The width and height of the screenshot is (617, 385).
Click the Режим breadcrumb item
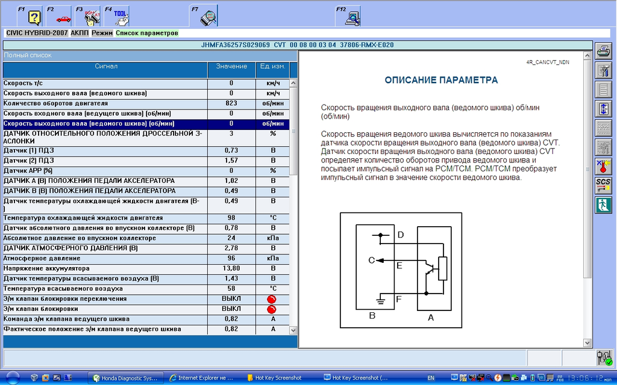pos(102,33)
